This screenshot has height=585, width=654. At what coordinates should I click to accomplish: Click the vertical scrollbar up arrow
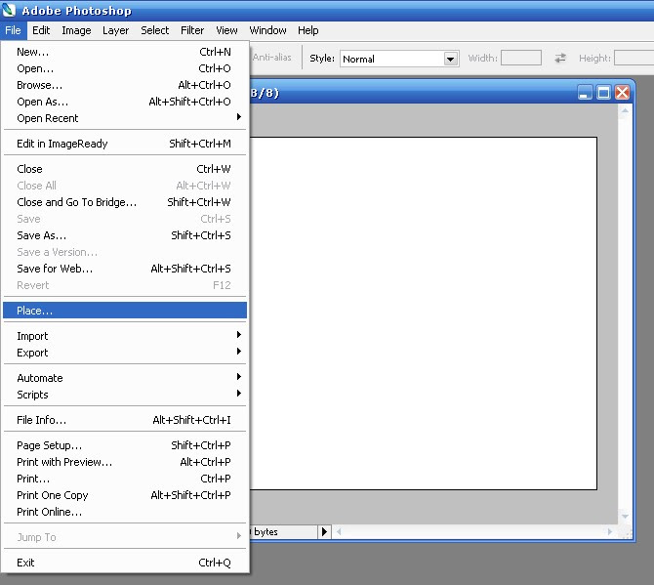(625, 111)
